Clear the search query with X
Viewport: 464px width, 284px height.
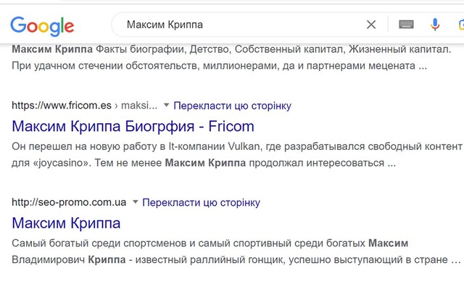(x=371, y=25)
